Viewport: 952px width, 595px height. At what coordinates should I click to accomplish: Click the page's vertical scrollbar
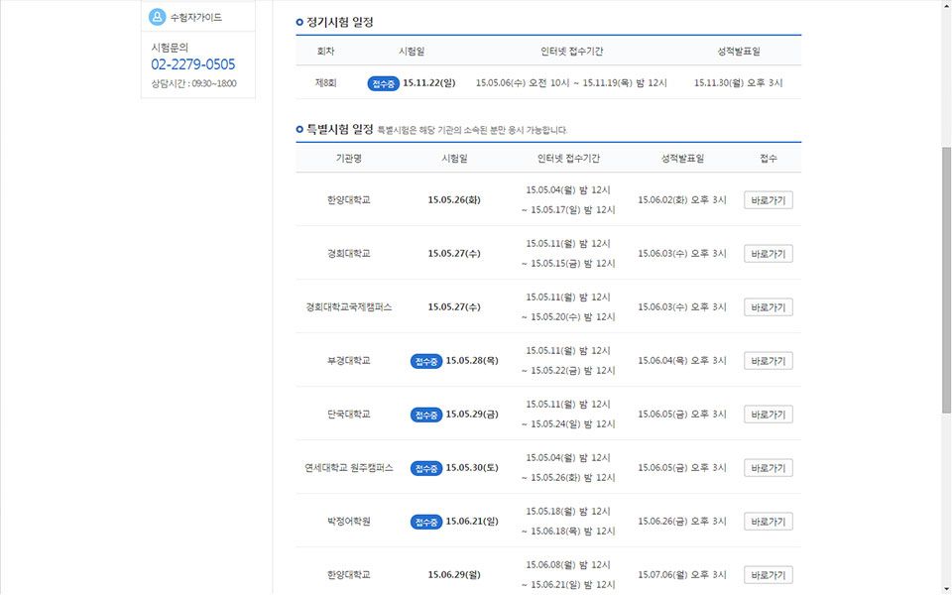[946, 278]
